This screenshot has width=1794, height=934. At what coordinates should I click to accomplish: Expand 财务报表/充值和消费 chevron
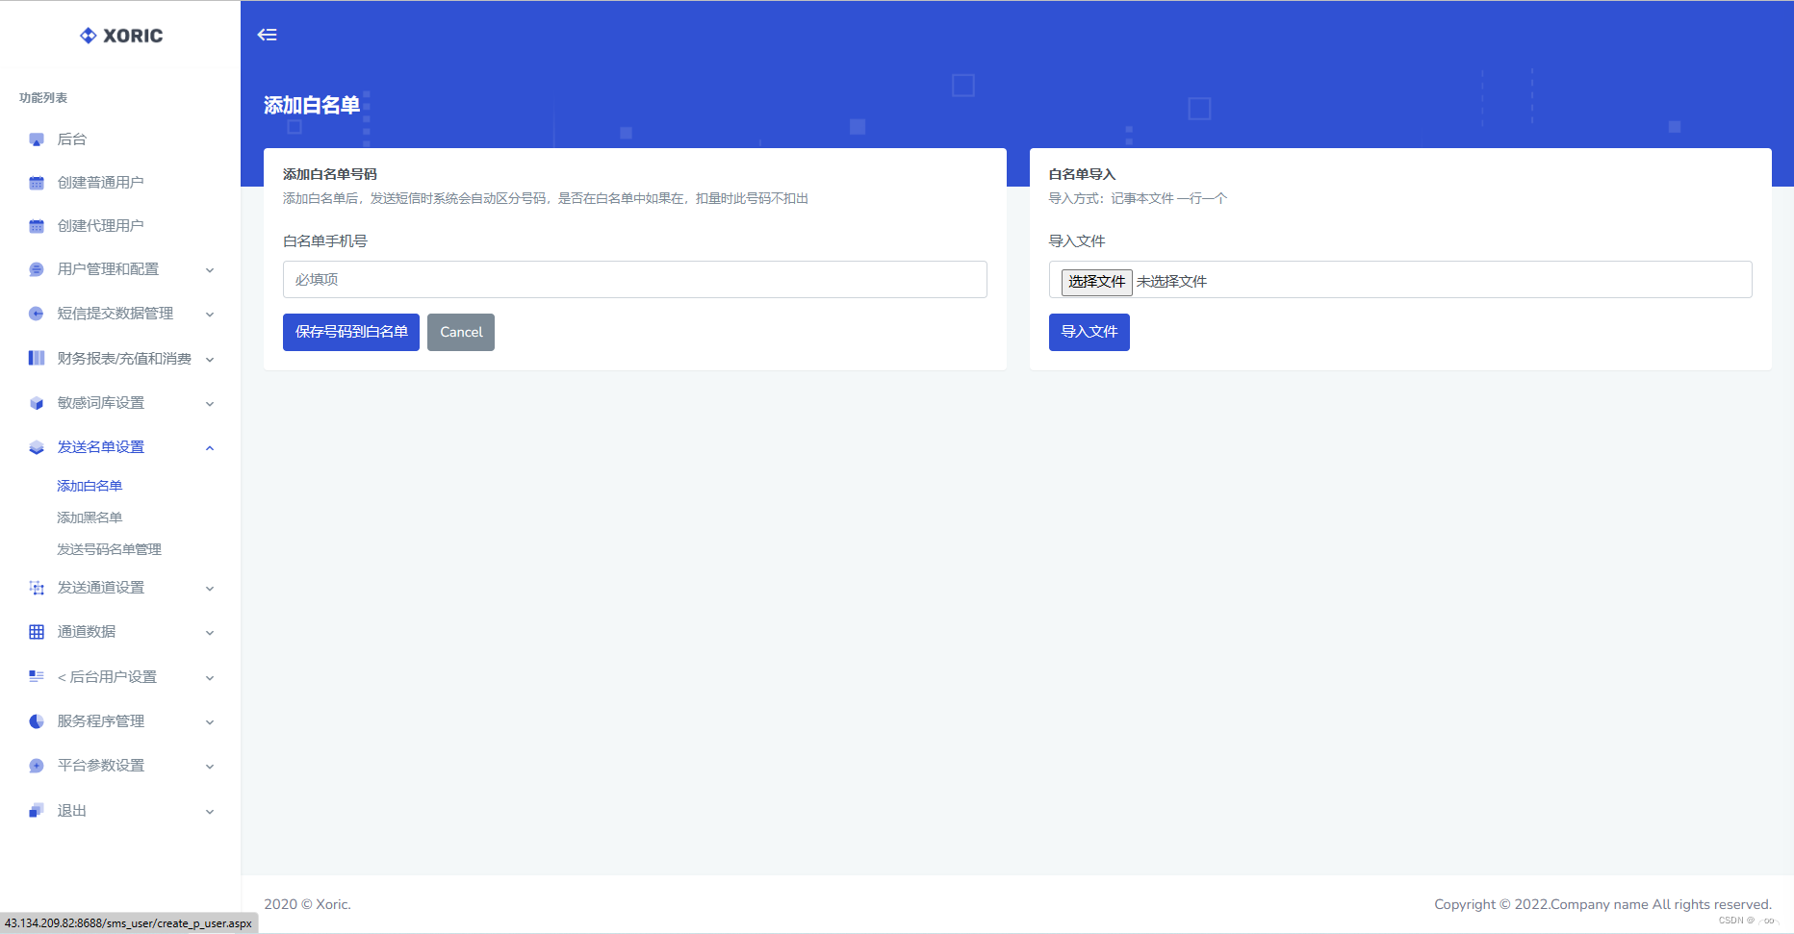210,360
